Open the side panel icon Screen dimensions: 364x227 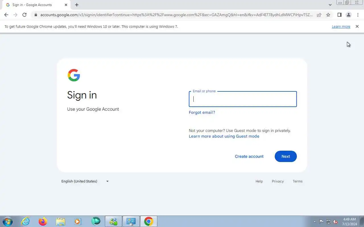click(x=339, y=15)
